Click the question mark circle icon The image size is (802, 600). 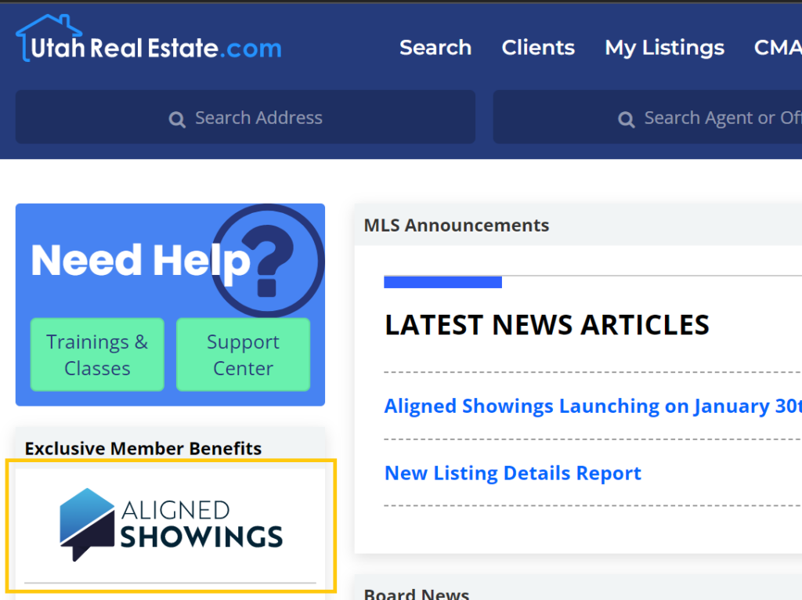pyautogui.click(x=268, y=261)
